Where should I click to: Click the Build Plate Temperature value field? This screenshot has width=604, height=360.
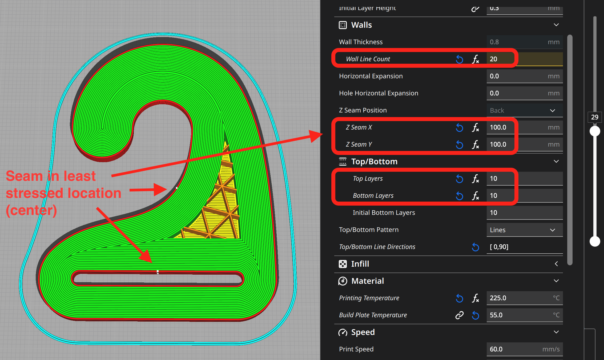[525, 315]
